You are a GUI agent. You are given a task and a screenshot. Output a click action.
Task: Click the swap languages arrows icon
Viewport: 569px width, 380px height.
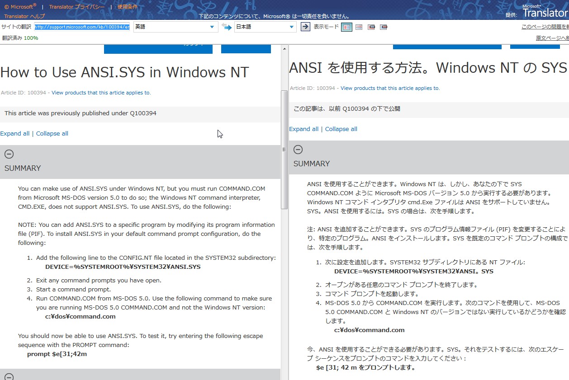(x=227, y=27)
